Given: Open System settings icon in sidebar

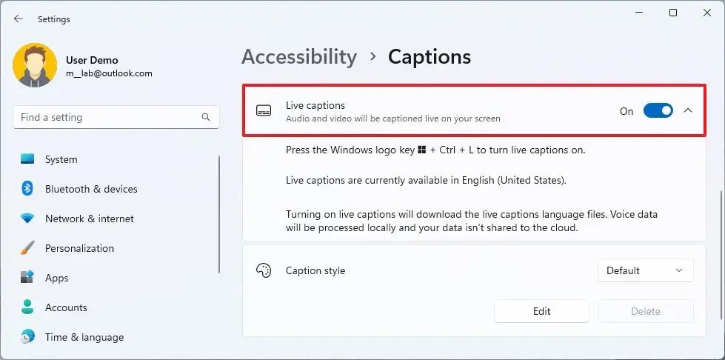Looking at the screenshot, I should click(27, 159).
